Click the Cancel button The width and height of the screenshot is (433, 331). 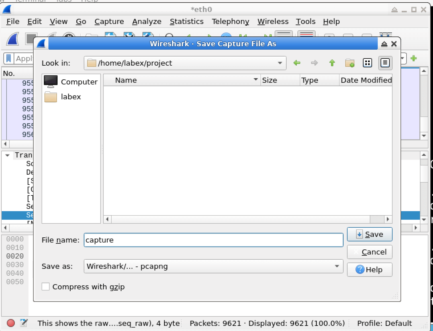point(370,252)
